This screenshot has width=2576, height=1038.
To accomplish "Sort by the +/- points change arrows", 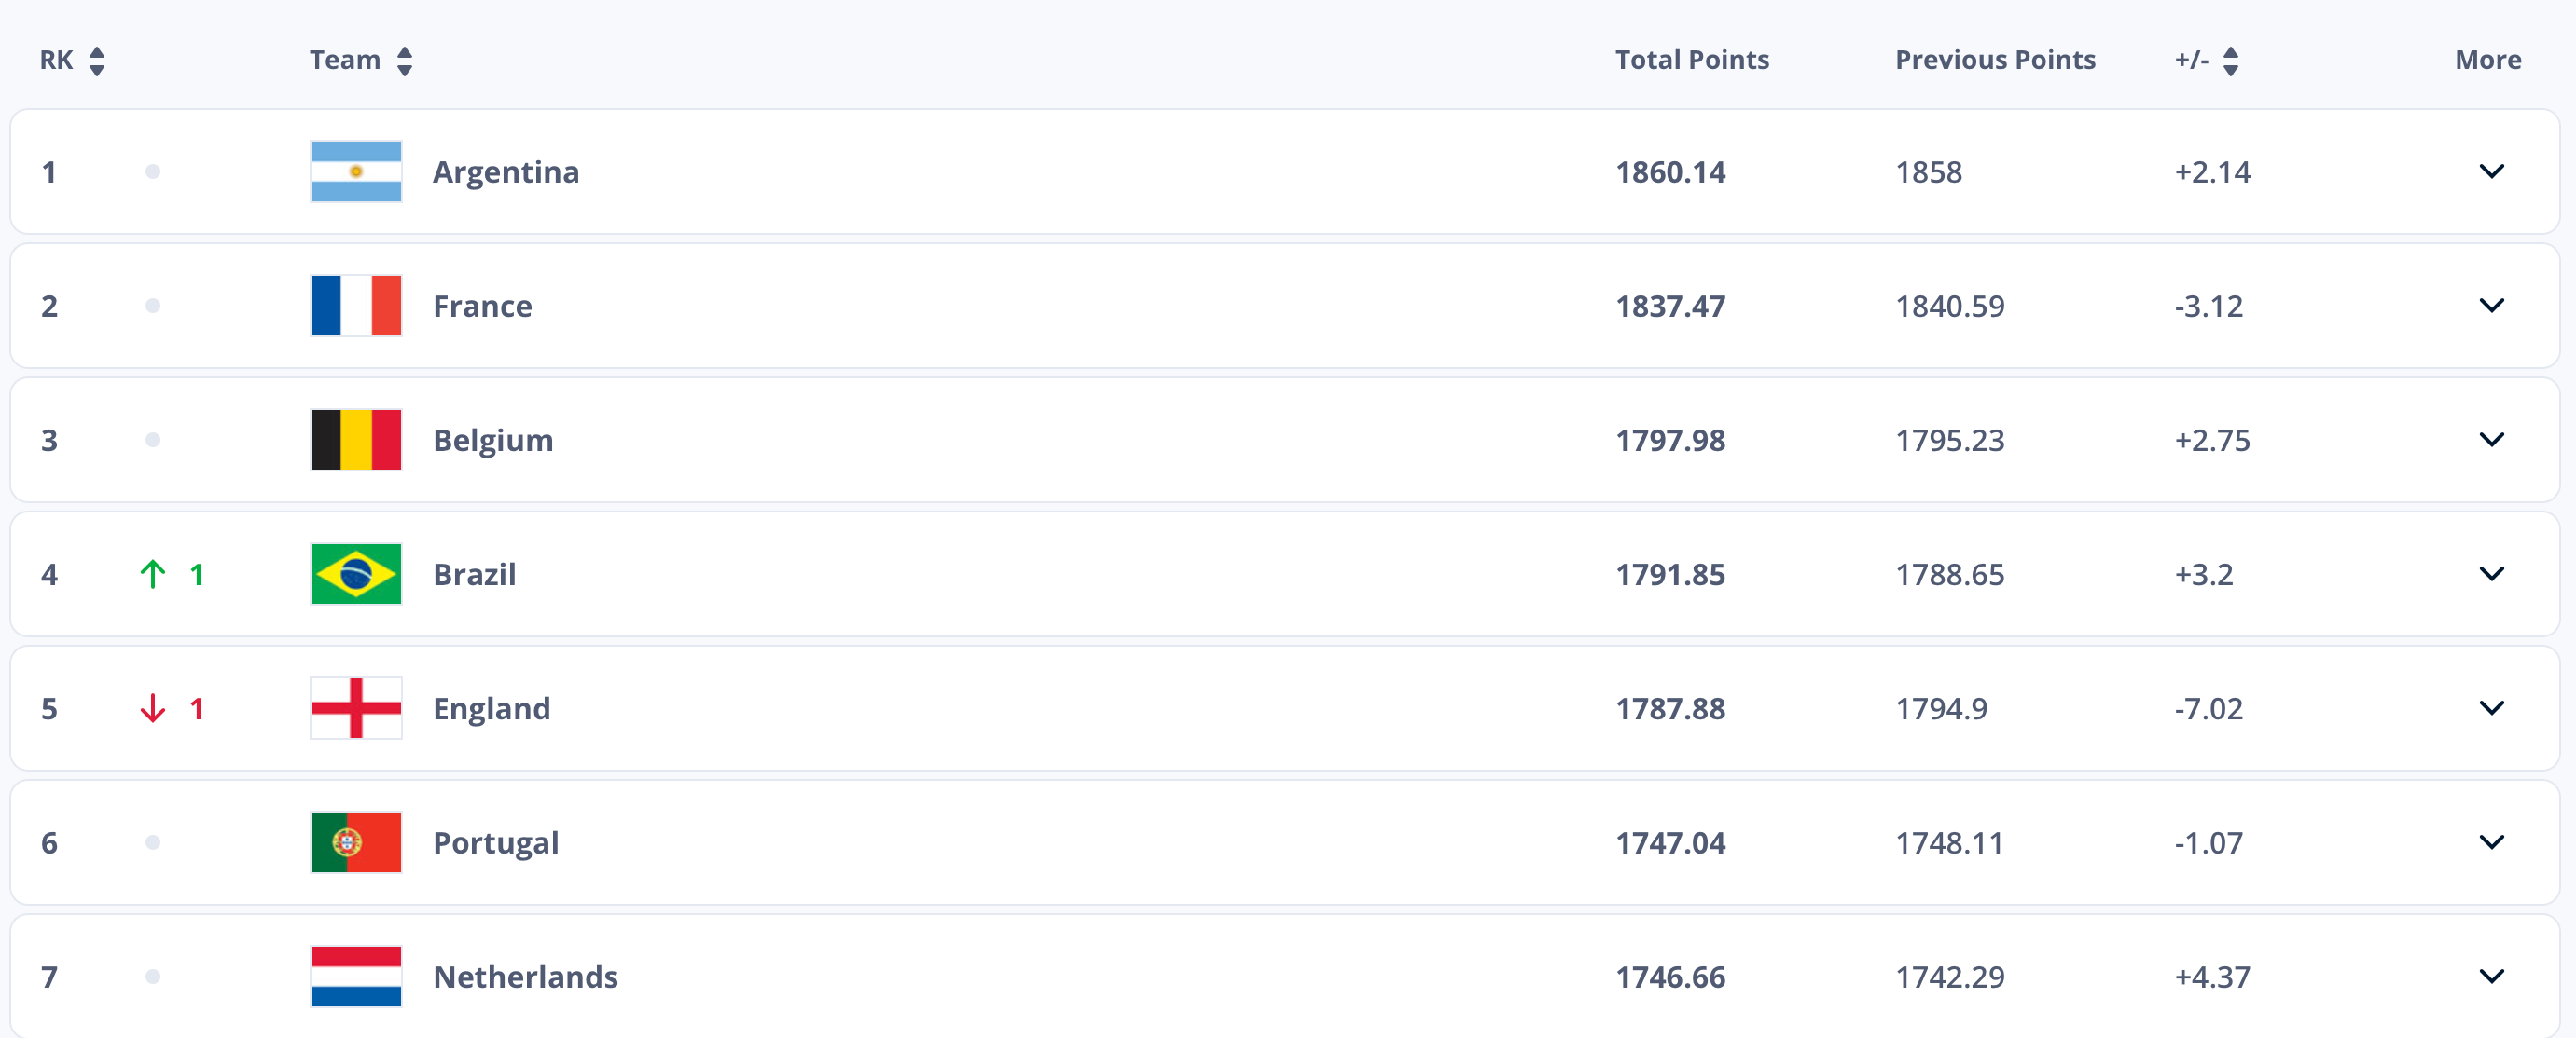I will 2230,61.
